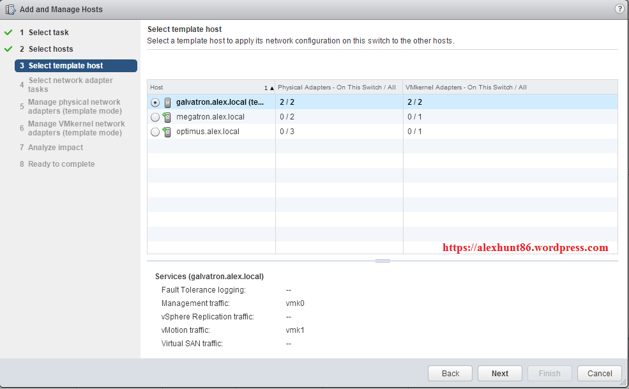This screenshot has height=389, width=629.
Task: Click the optimus.alex.local host icon
Action: coord(167,132)
